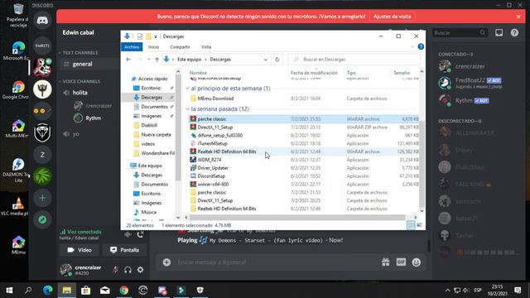Open system volume icon in tray
The image size is (530, 298).
[x=466, y=291]
